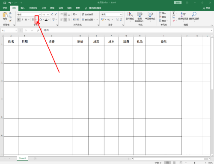Click the AutoSum sigma icon
Image resolution: width=214 pixels, height=164 pixels.
174,13
